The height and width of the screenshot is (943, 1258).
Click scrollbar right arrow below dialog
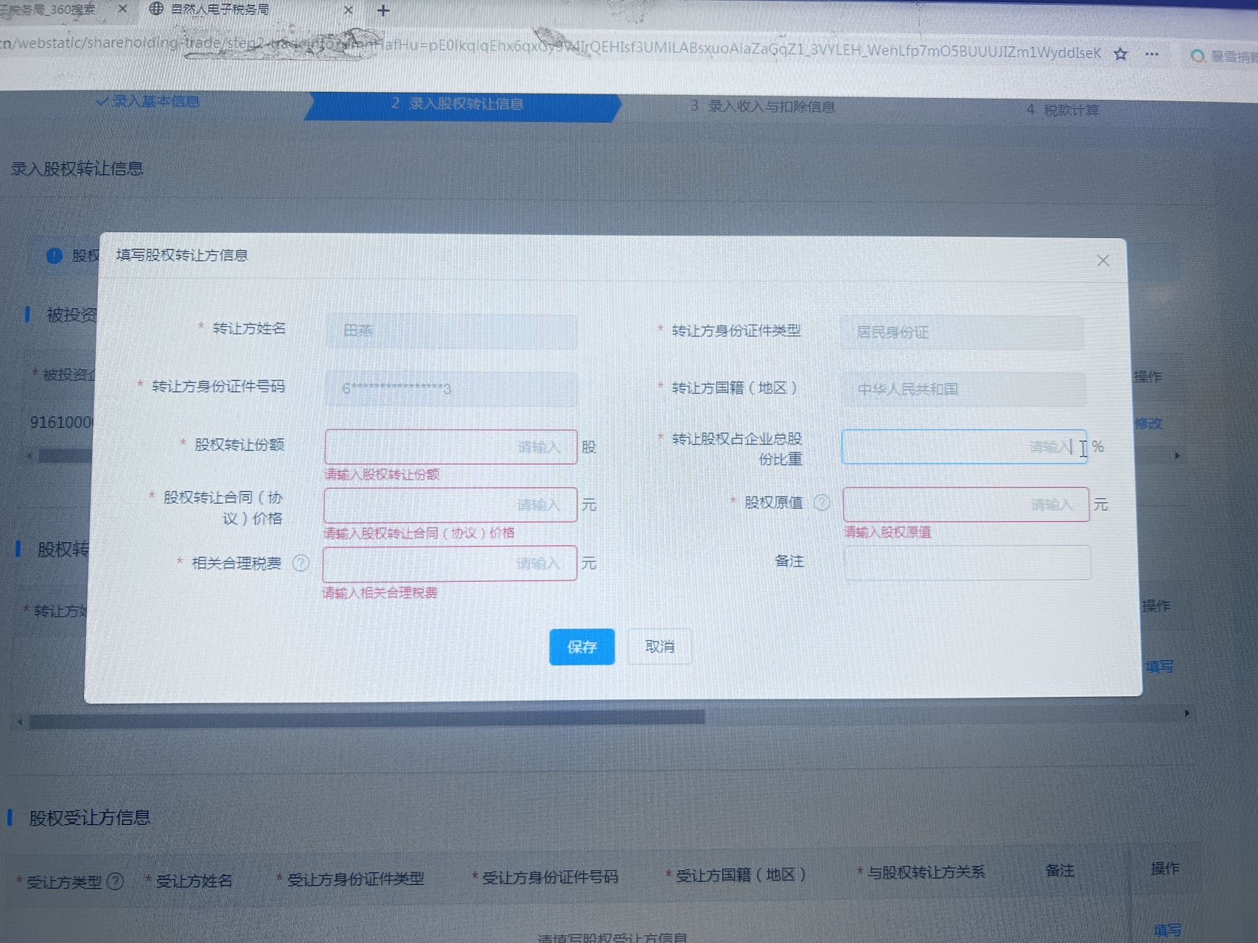pyautogui.click(x=1187, y=713)
